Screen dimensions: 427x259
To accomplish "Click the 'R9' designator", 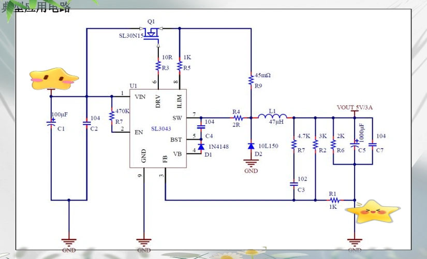I will point(258,86).
